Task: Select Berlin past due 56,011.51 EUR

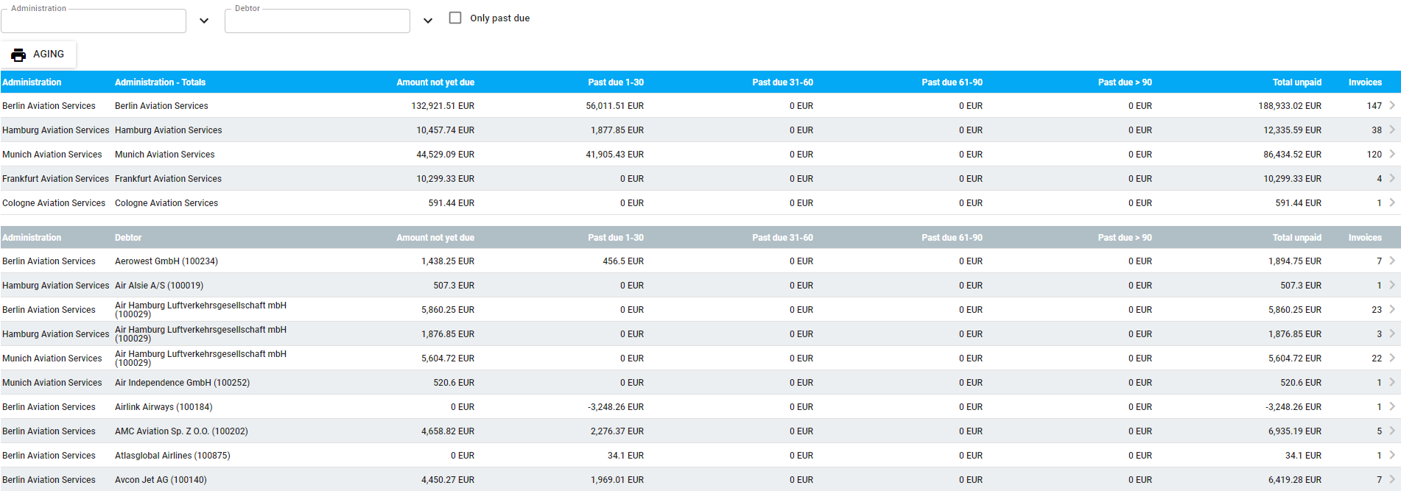Action: click(615, 106)
